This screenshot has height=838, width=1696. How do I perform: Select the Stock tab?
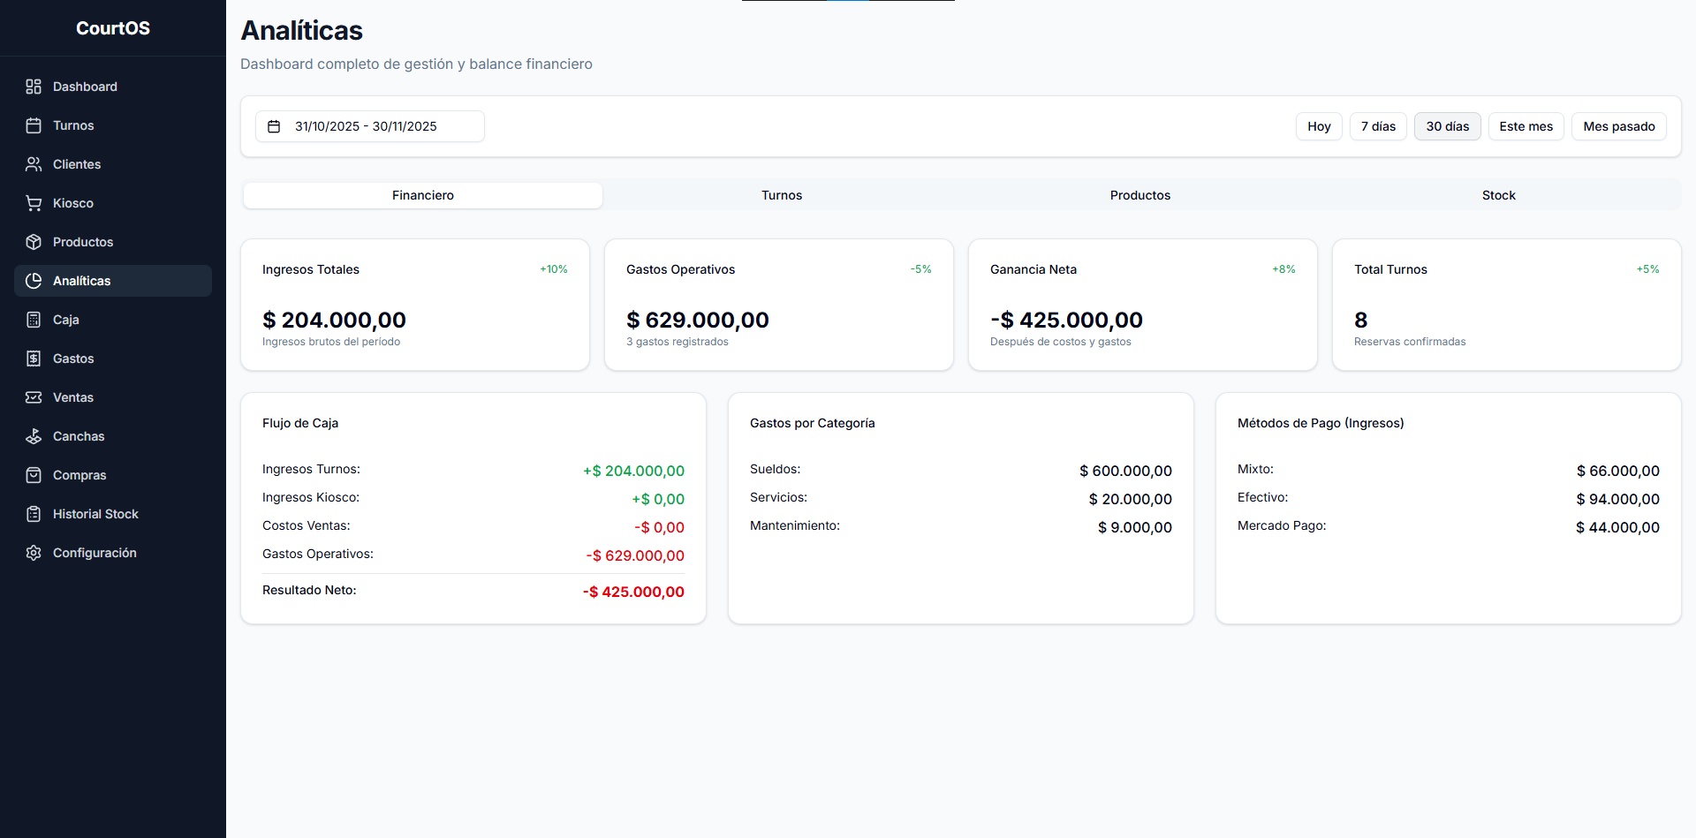click(x=1498, y=195)
